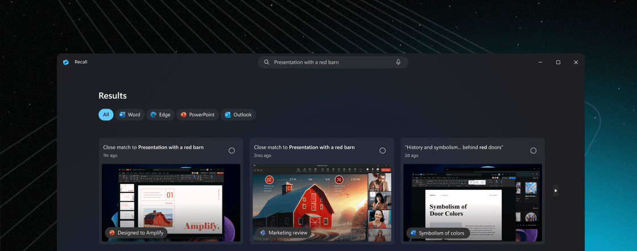This screenshot has width=637, height=251.
Task: Select the radio circle on the 1hr ago result
Action: [231, 150]
